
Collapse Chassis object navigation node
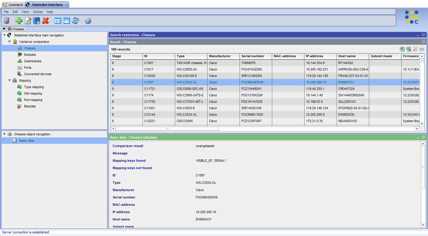click(x=4, y=134)
